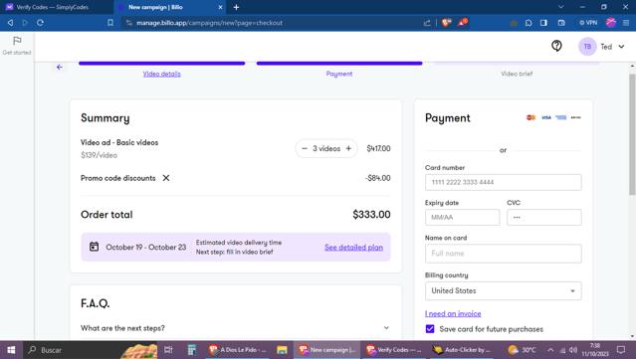
Task: Click the Visa logo icon
Action: (x=546, y=117)
